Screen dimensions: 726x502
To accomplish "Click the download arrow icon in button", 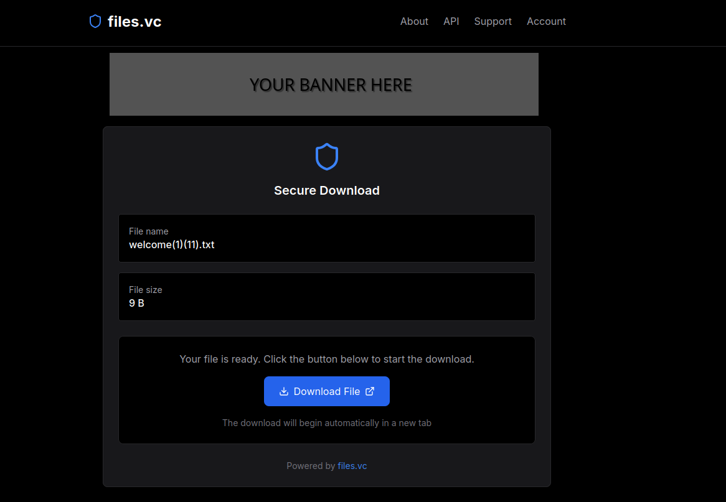I will pyautogui.click(x=284, y=391).
